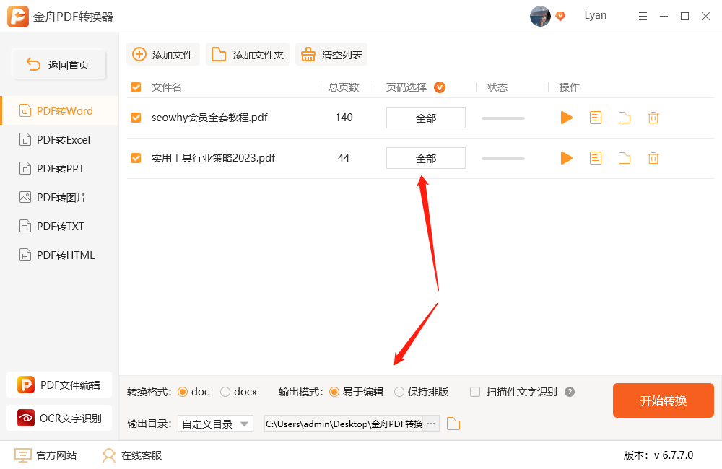The image size is (722, 469).
Task: Click the user avatar picture
Action: (540, 17)
